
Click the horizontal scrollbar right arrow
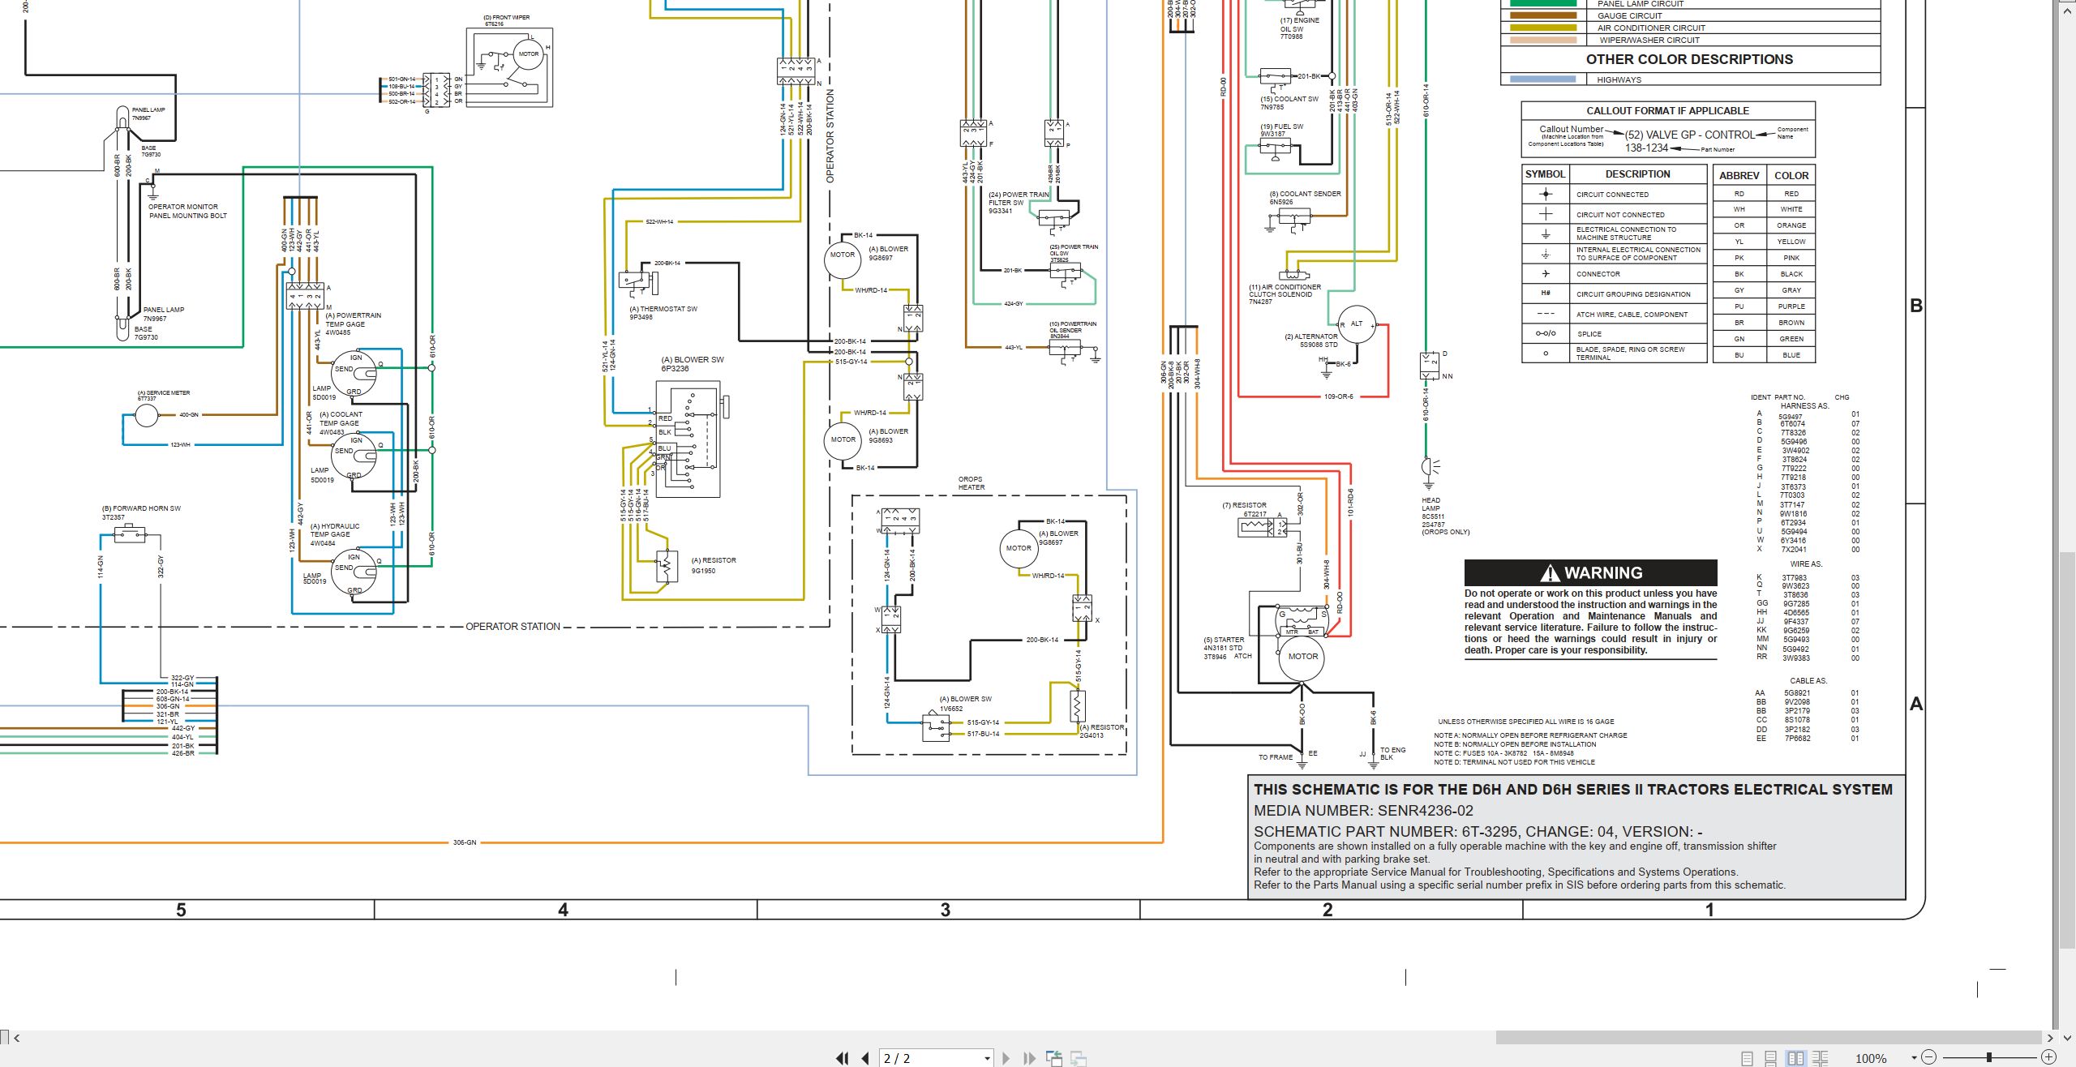click(2049, 1038)
